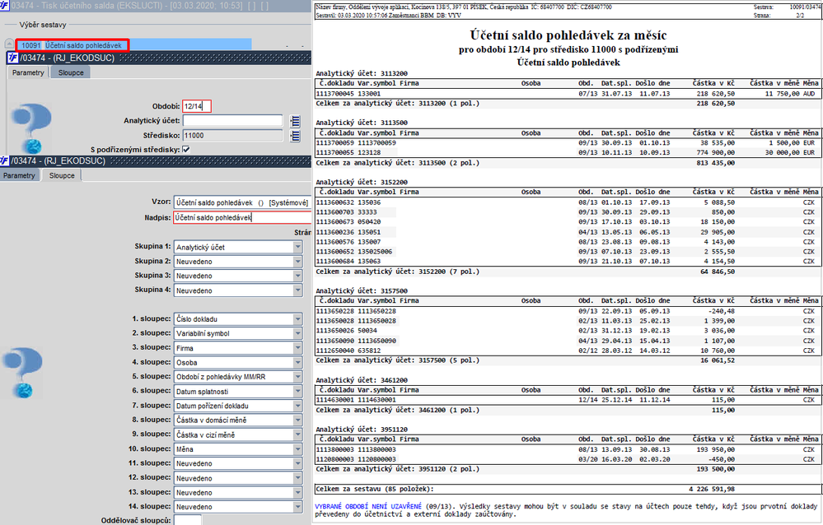823x525 pixels.
Task: Click the app icon in the lower /03474 title bar
Action: pyautogui.click(x=5, y=161)
